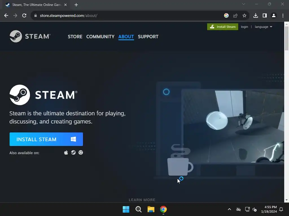289x216 pixels.
Task: Open the Windows Start menu
Action: coord(126,209)
